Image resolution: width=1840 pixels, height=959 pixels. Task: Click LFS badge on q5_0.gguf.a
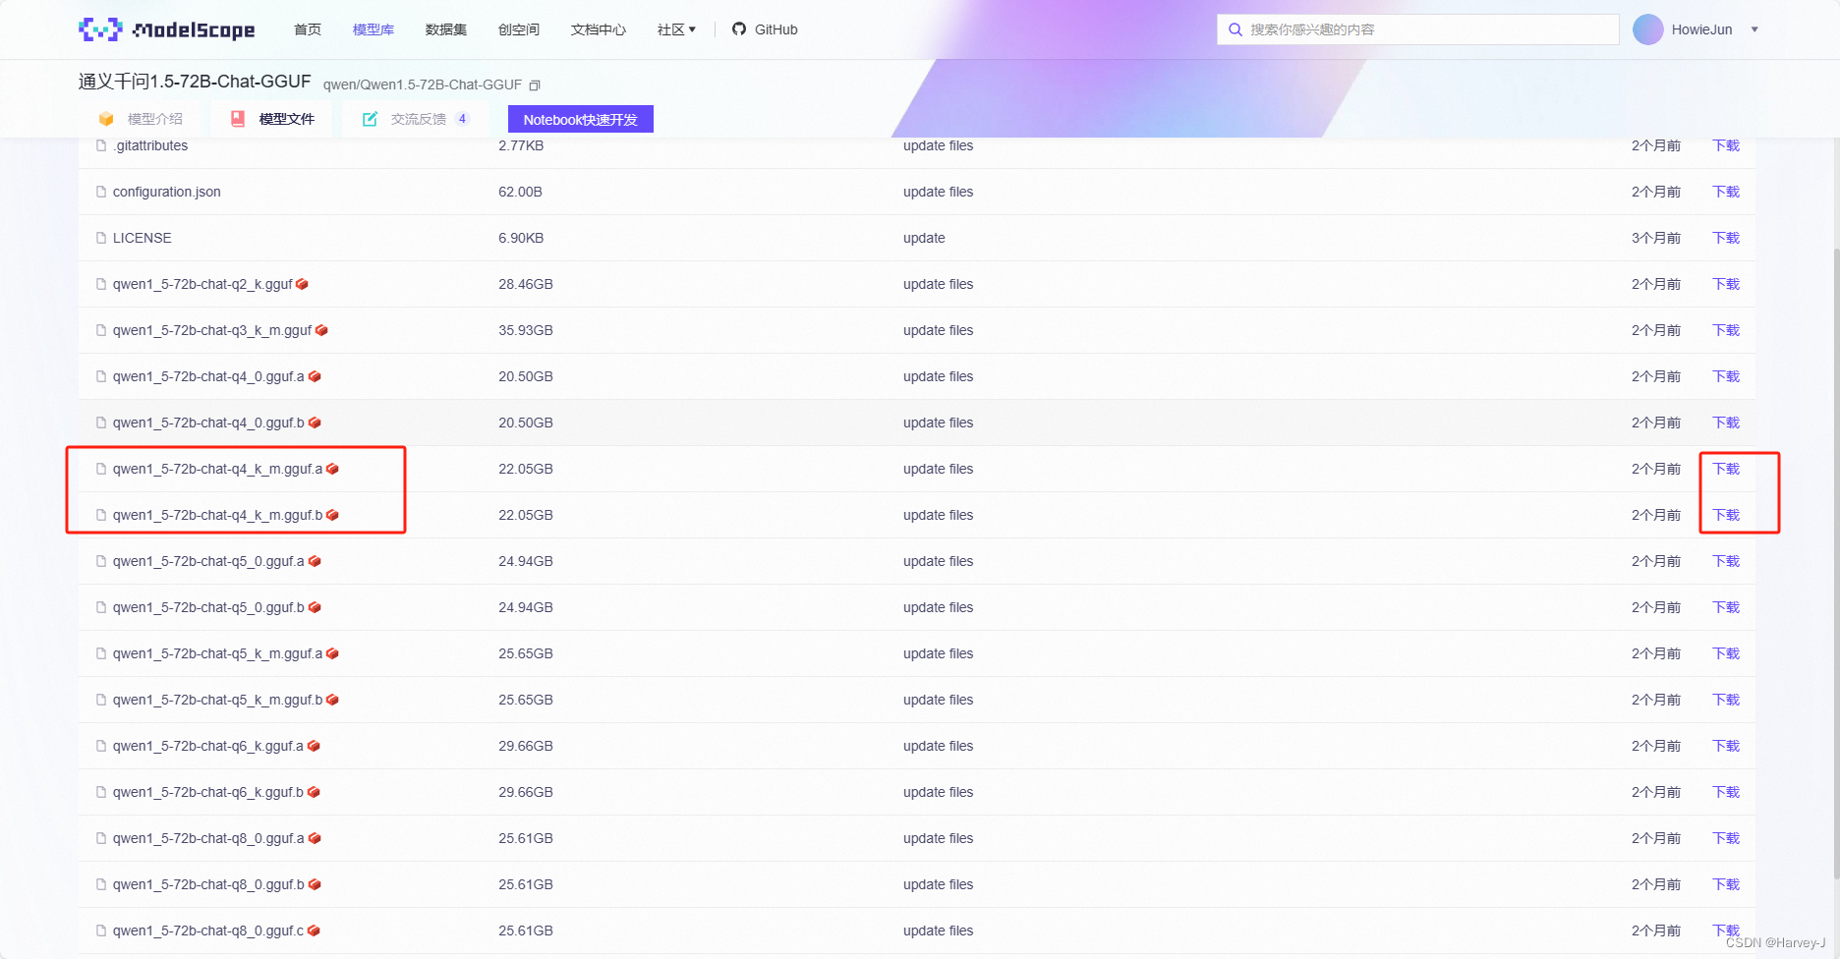(315, 561)
